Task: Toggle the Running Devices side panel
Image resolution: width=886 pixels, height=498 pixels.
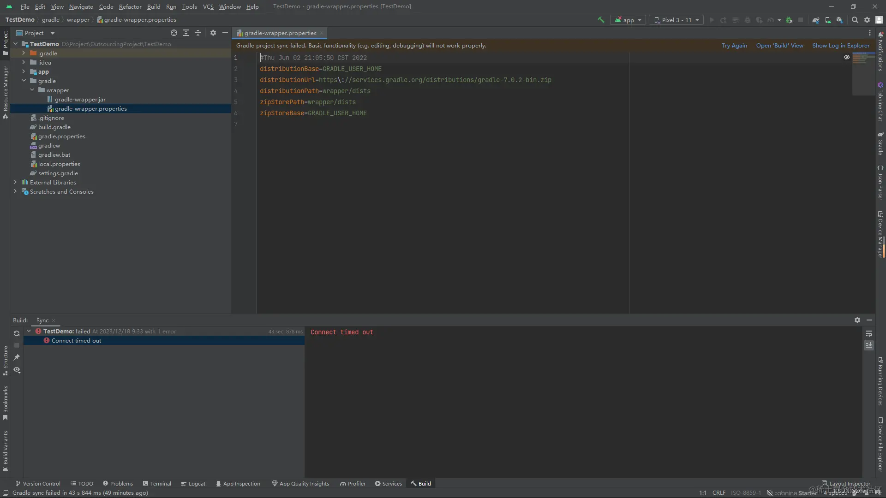Action: [880, 381]
